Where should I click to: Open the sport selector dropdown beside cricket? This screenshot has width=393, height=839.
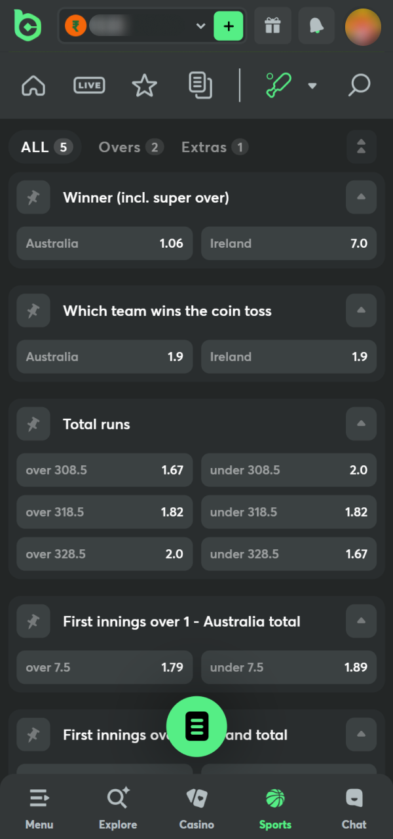[312, 85]
